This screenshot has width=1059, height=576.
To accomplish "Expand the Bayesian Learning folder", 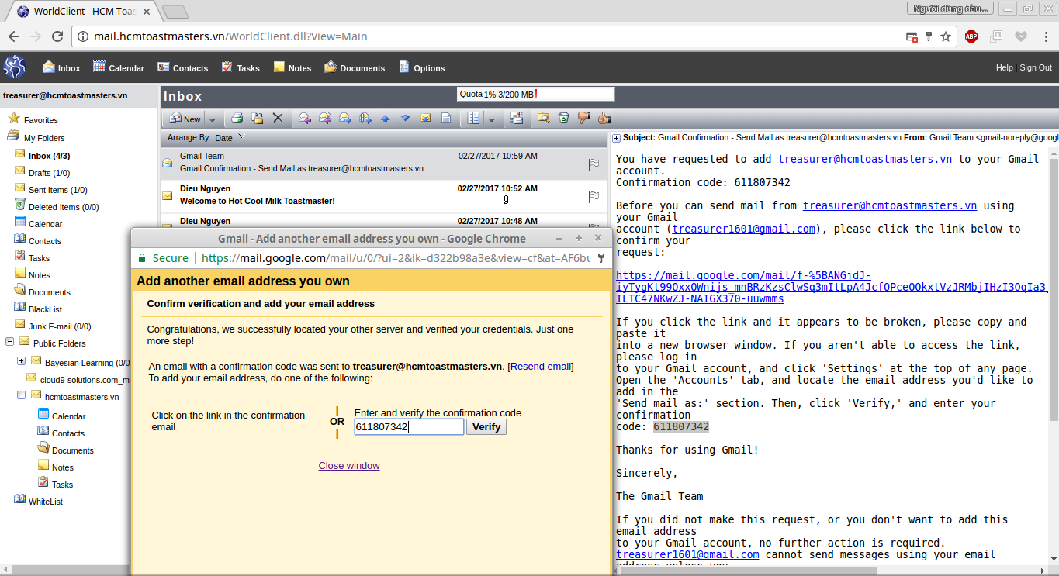I will click(x=22, y=361).
